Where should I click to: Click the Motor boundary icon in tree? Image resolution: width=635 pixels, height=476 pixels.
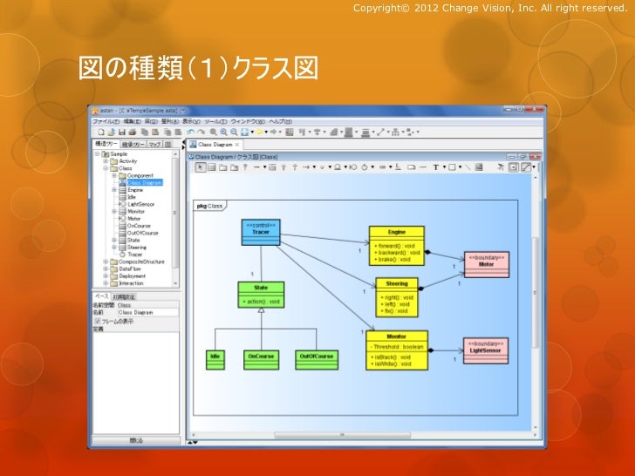[x=122, y=219]
